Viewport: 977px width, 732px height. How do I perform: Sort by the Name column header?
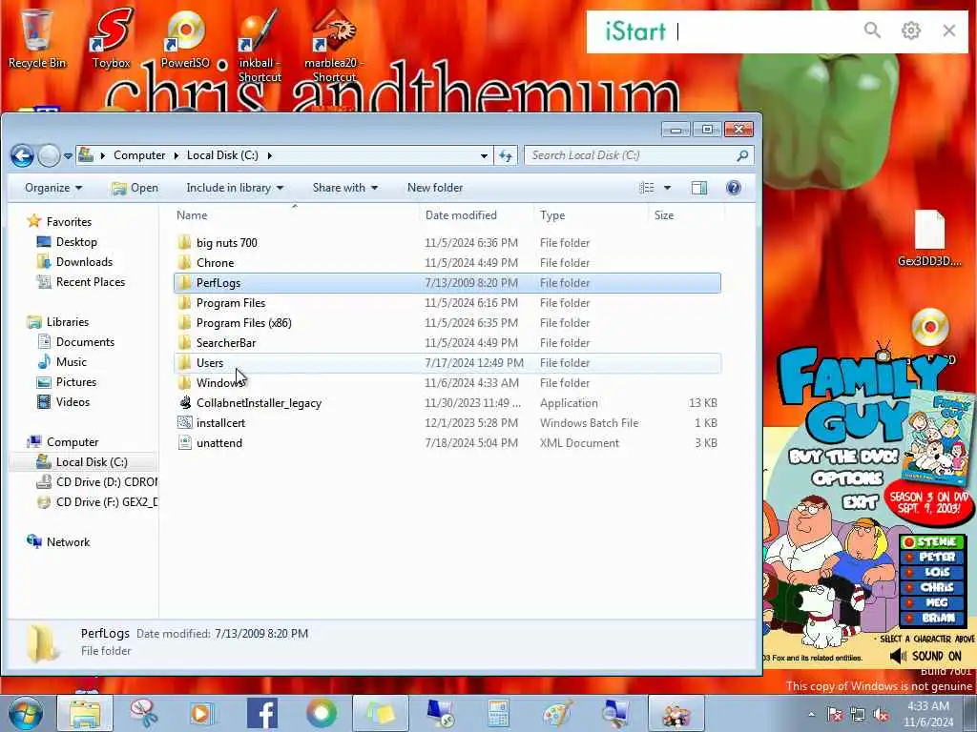(x=296, y=214)
